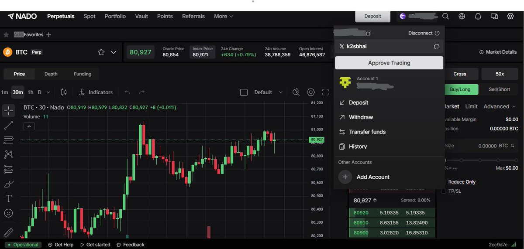Switch to the Depth tab
The image size is (524, 249).
pyautogui.click(x=51, y=74)
